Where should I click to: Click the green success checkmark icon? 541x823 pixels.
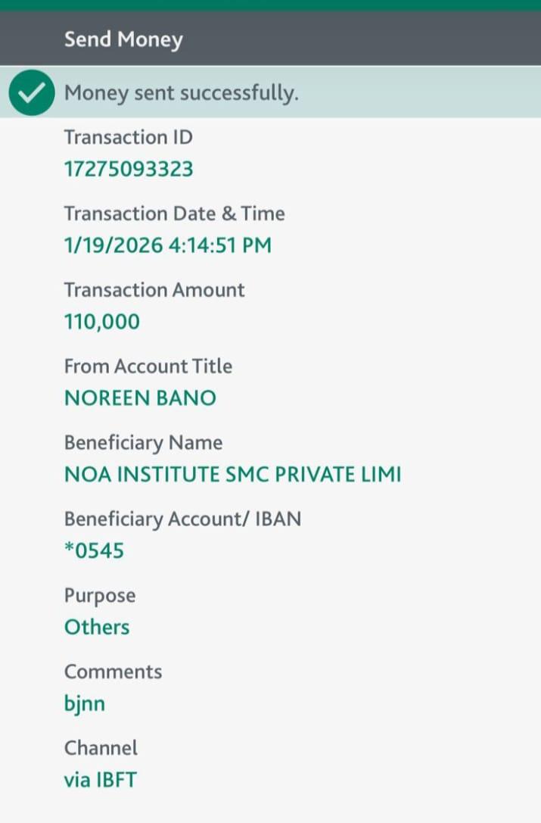coord(32,93)
